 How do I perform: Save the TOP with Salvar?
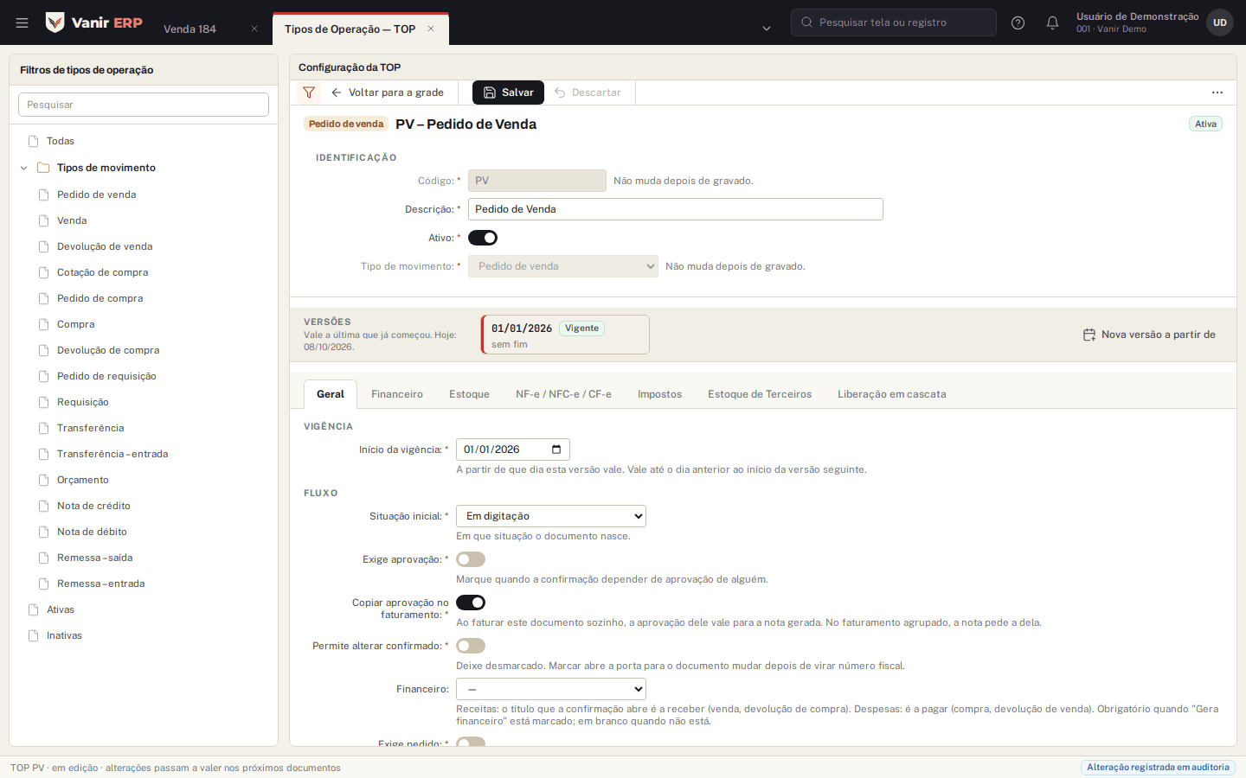(x=509, y=92)
